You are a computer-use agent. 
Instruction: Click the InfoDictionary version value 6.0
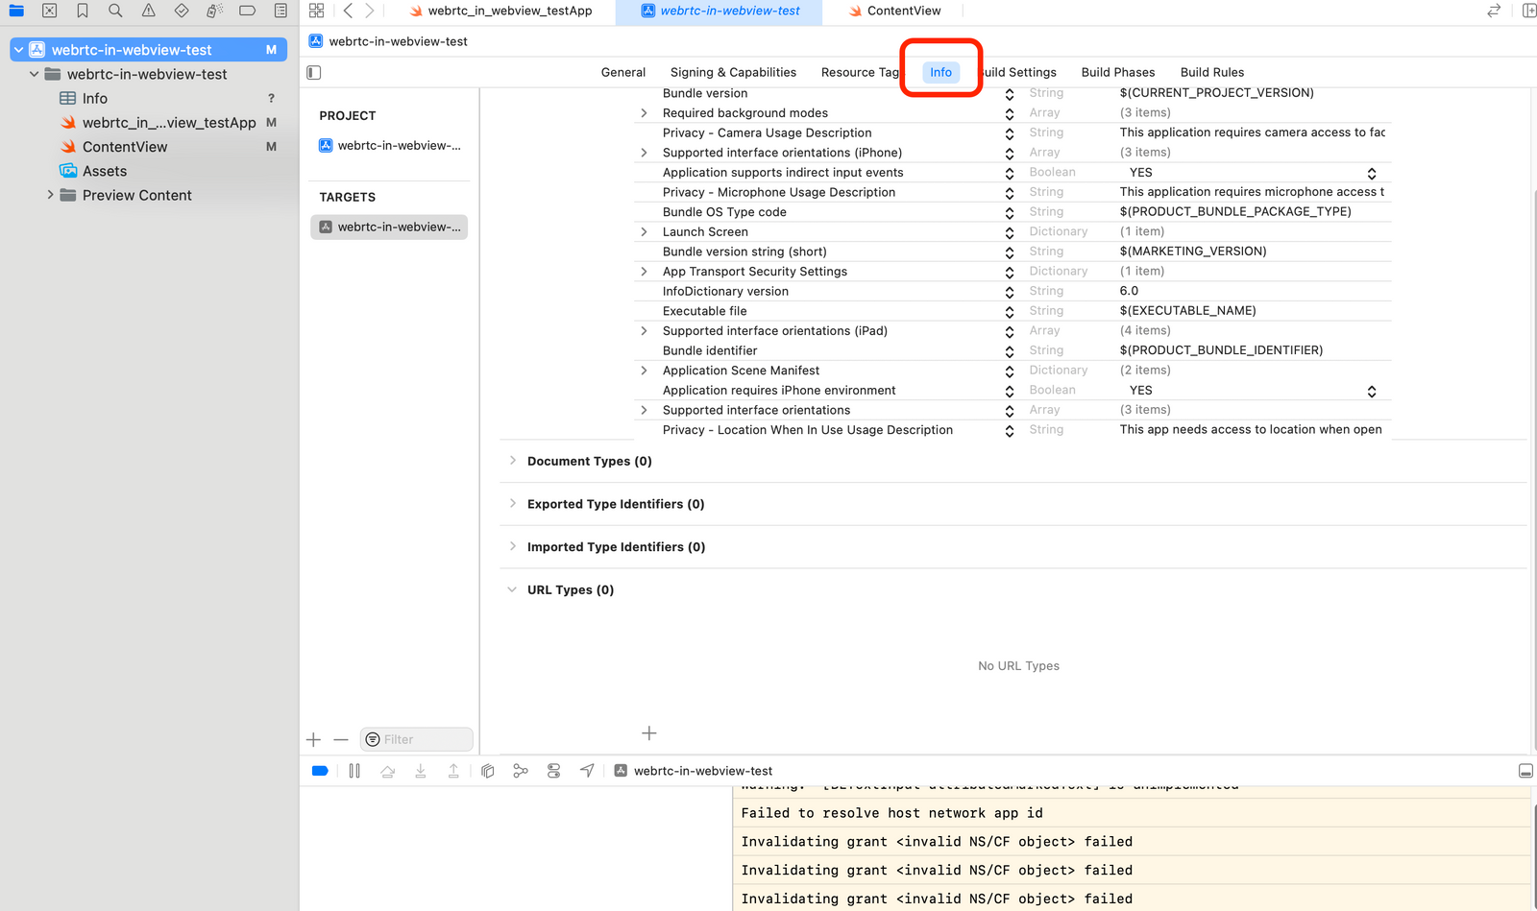[x=1129, y=291]
